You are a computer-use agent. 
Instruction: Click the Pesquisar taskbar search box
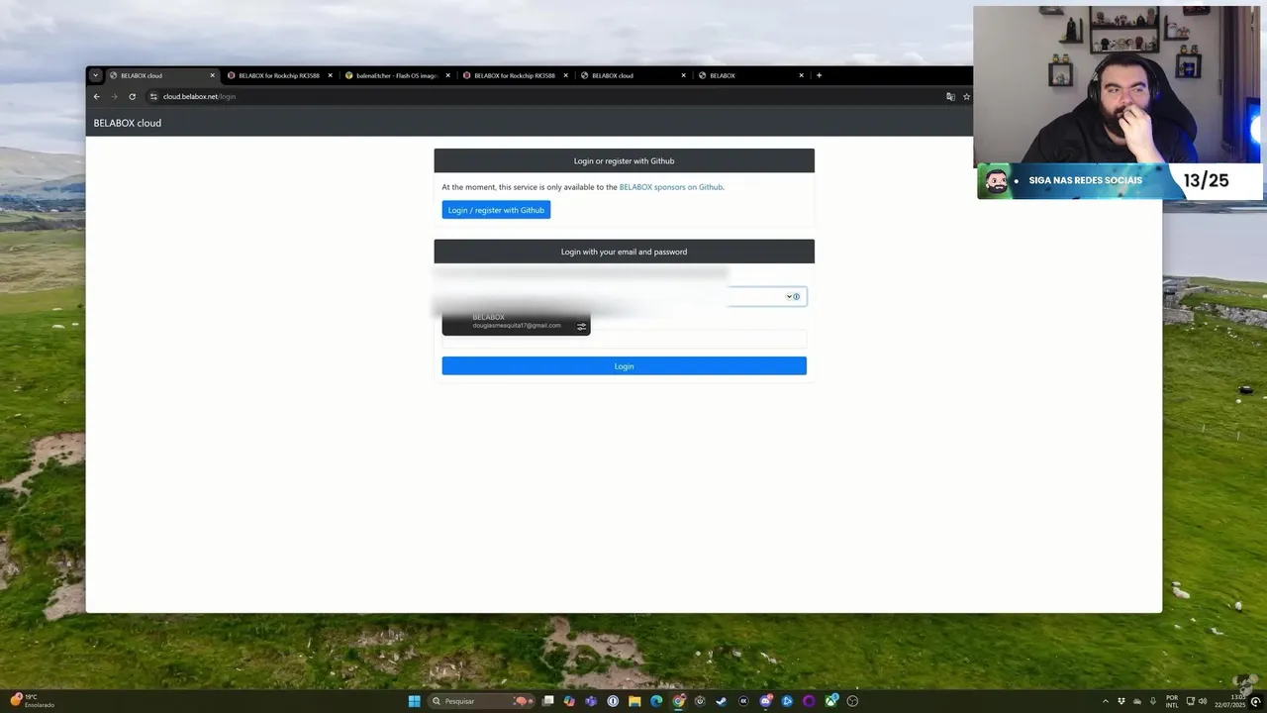click(x=481, y=701)
